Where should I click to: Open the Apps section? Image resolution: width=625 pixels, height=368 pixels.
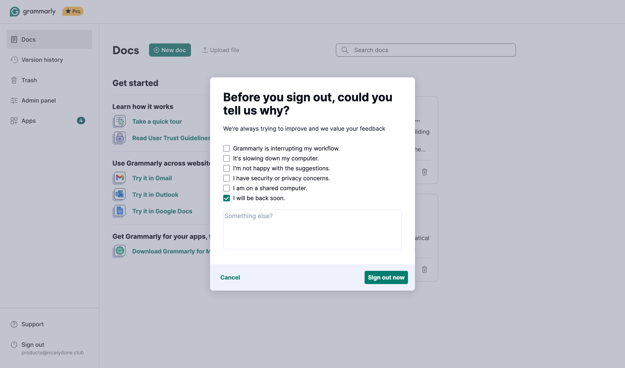pos(28,120)
